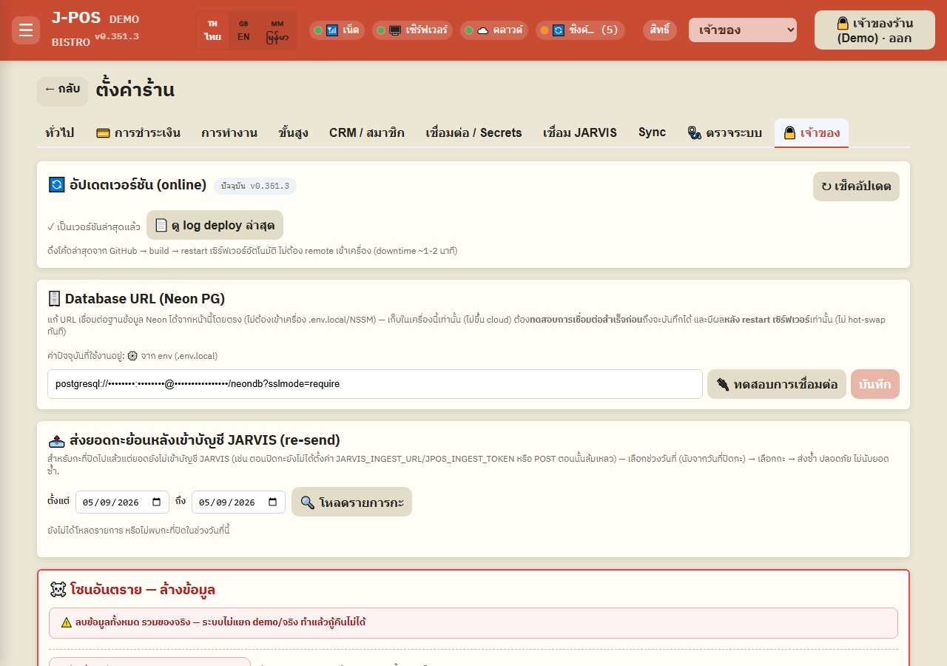Image resolution: width=947 pixels, height=666 pixels.
Task: Click the Database URL (Neon PG) heading icon
Action: click(54, 299)
